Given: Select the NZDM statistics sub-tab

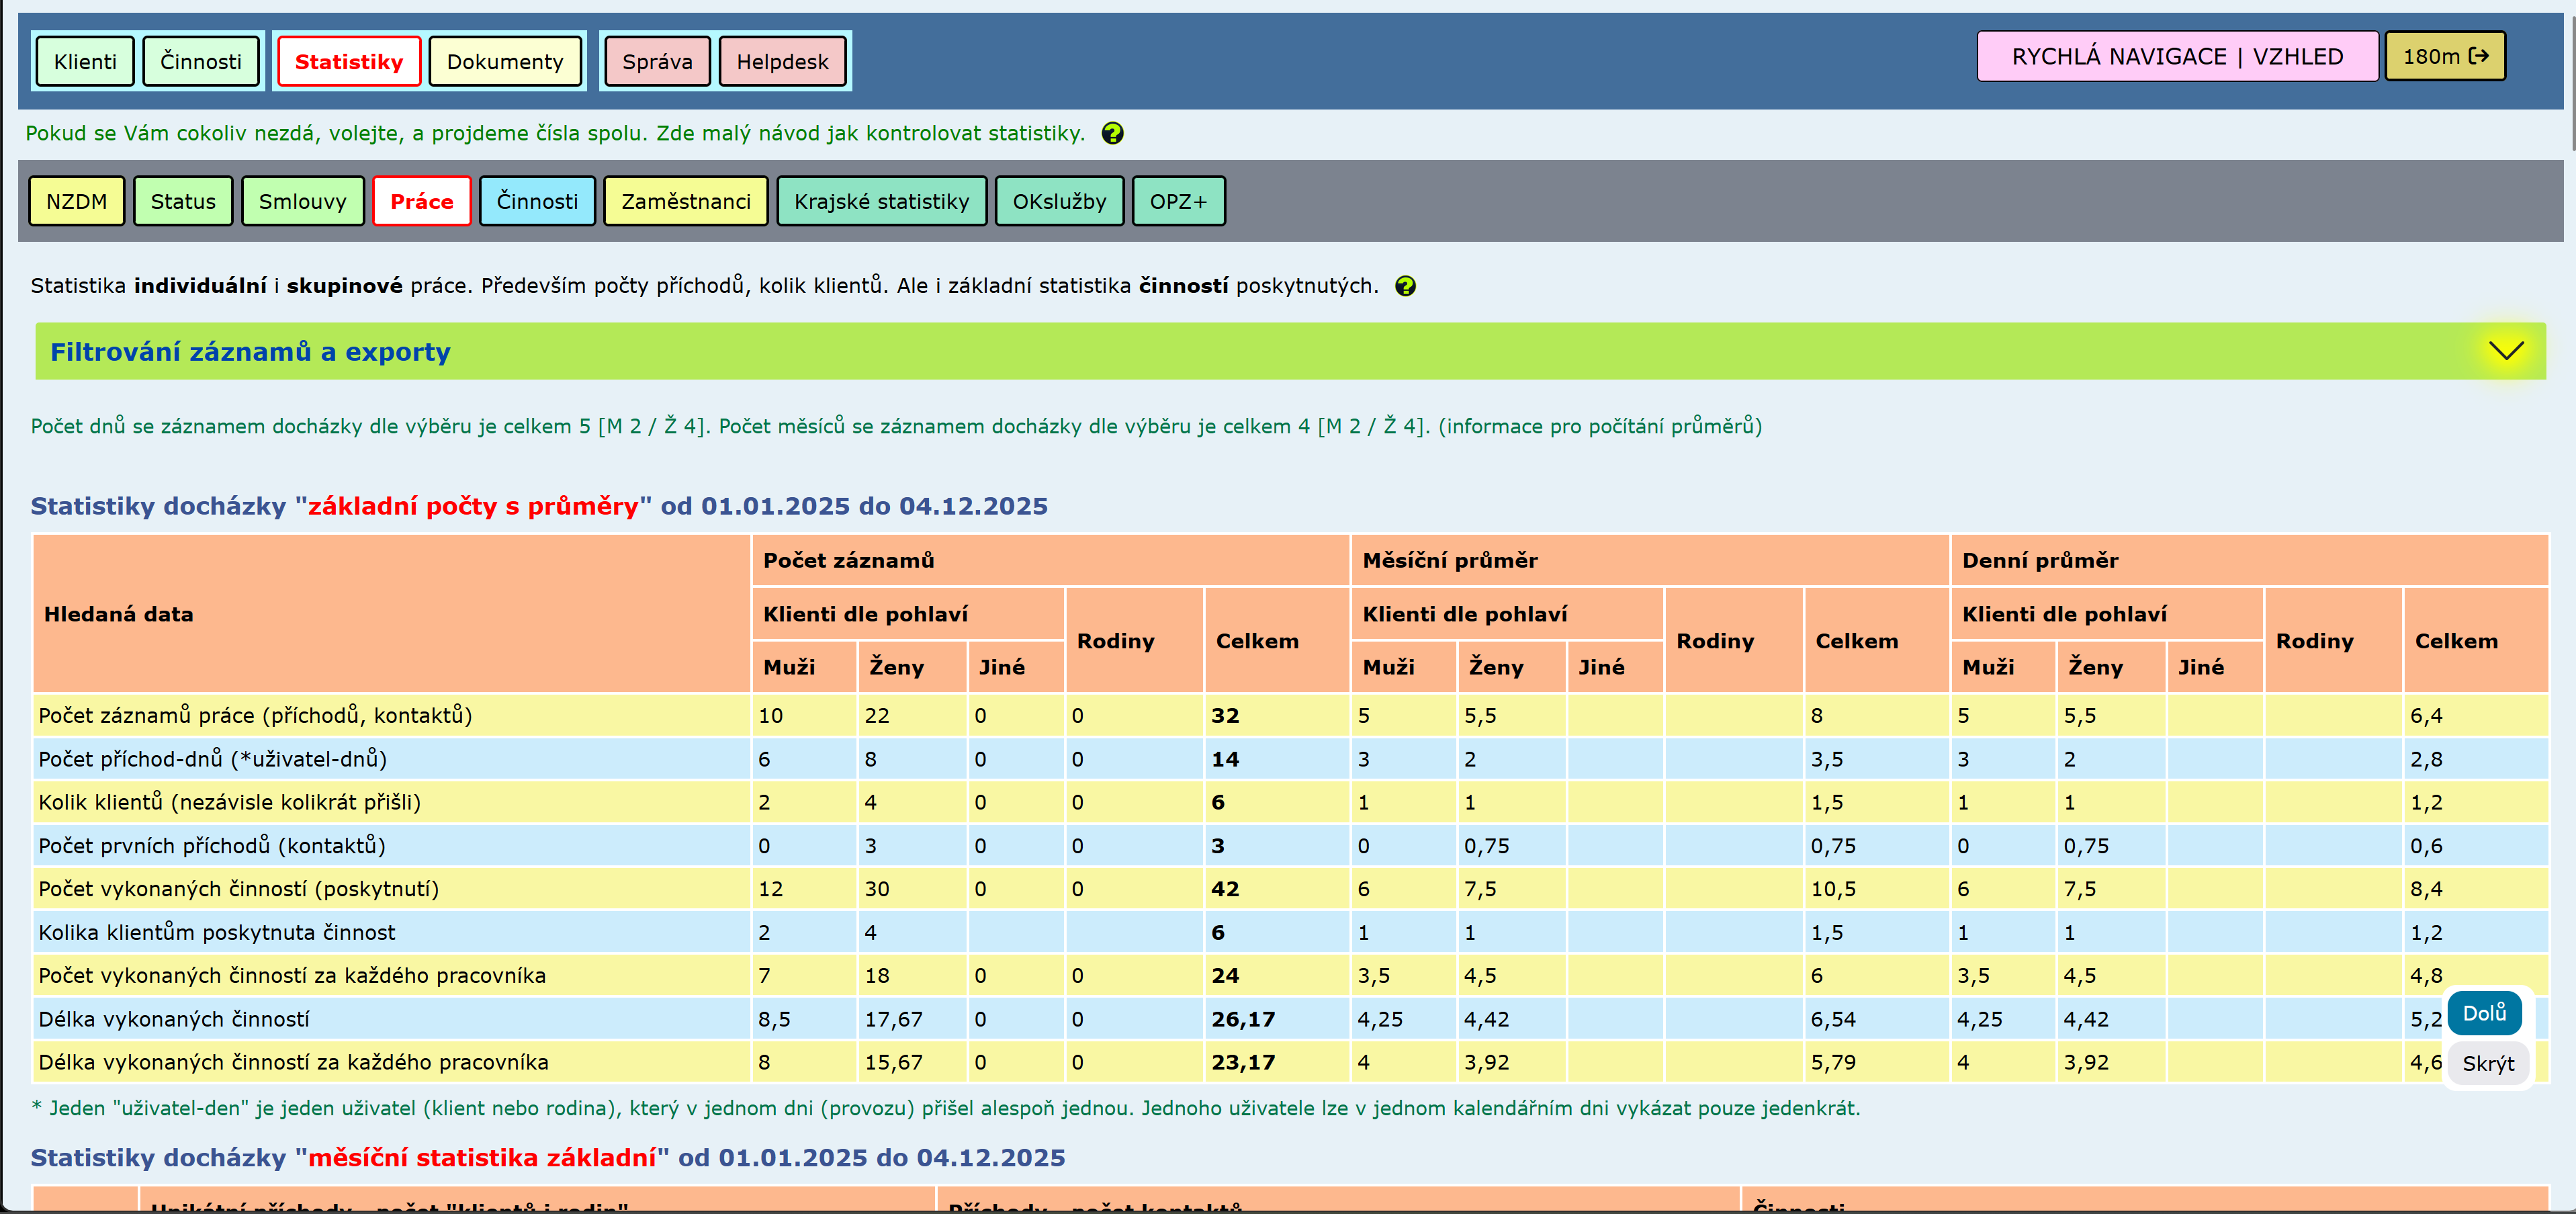Looking at the screenshot, I should click(x=77, y=202).
